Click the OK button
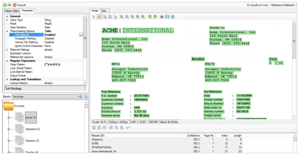Screen dimensions: 299x156 click(x=7, y=5)
